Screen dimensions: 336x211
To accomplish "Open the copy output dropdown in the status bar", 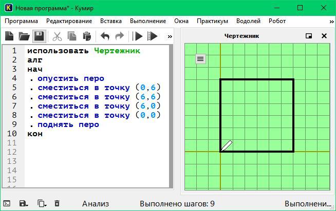I will point(42,203).
